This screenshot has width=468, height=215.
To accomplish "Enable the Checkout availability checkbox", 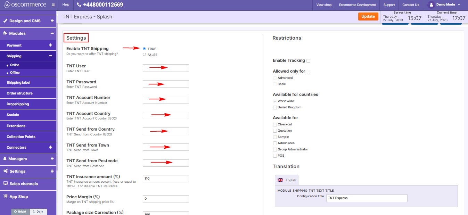I will pyautogui.click(x=275, y=125).
